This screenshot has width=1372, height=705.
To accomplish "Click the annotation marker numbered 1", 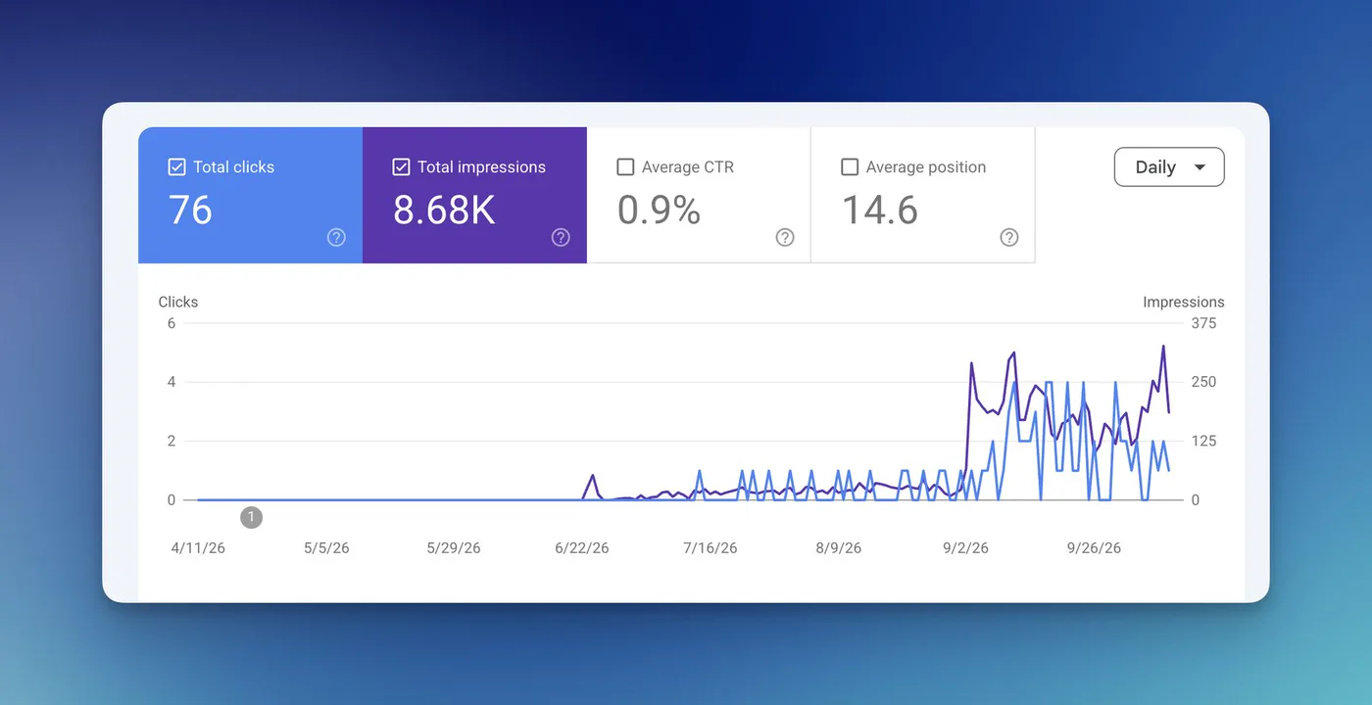I will [251, 517].
